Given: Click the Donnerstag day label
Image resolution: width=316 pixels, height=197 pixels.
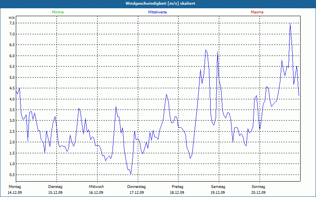Looking at the screenshot, I should (136, 187).
